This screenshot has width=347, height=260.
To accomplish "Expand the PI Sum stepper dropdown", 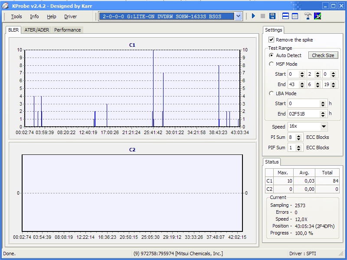I will tap(298, 137).
